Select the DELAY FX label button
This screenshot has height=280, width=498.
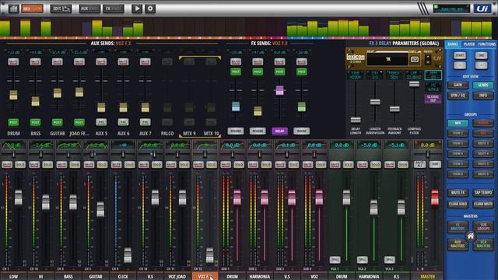[279, 131]
